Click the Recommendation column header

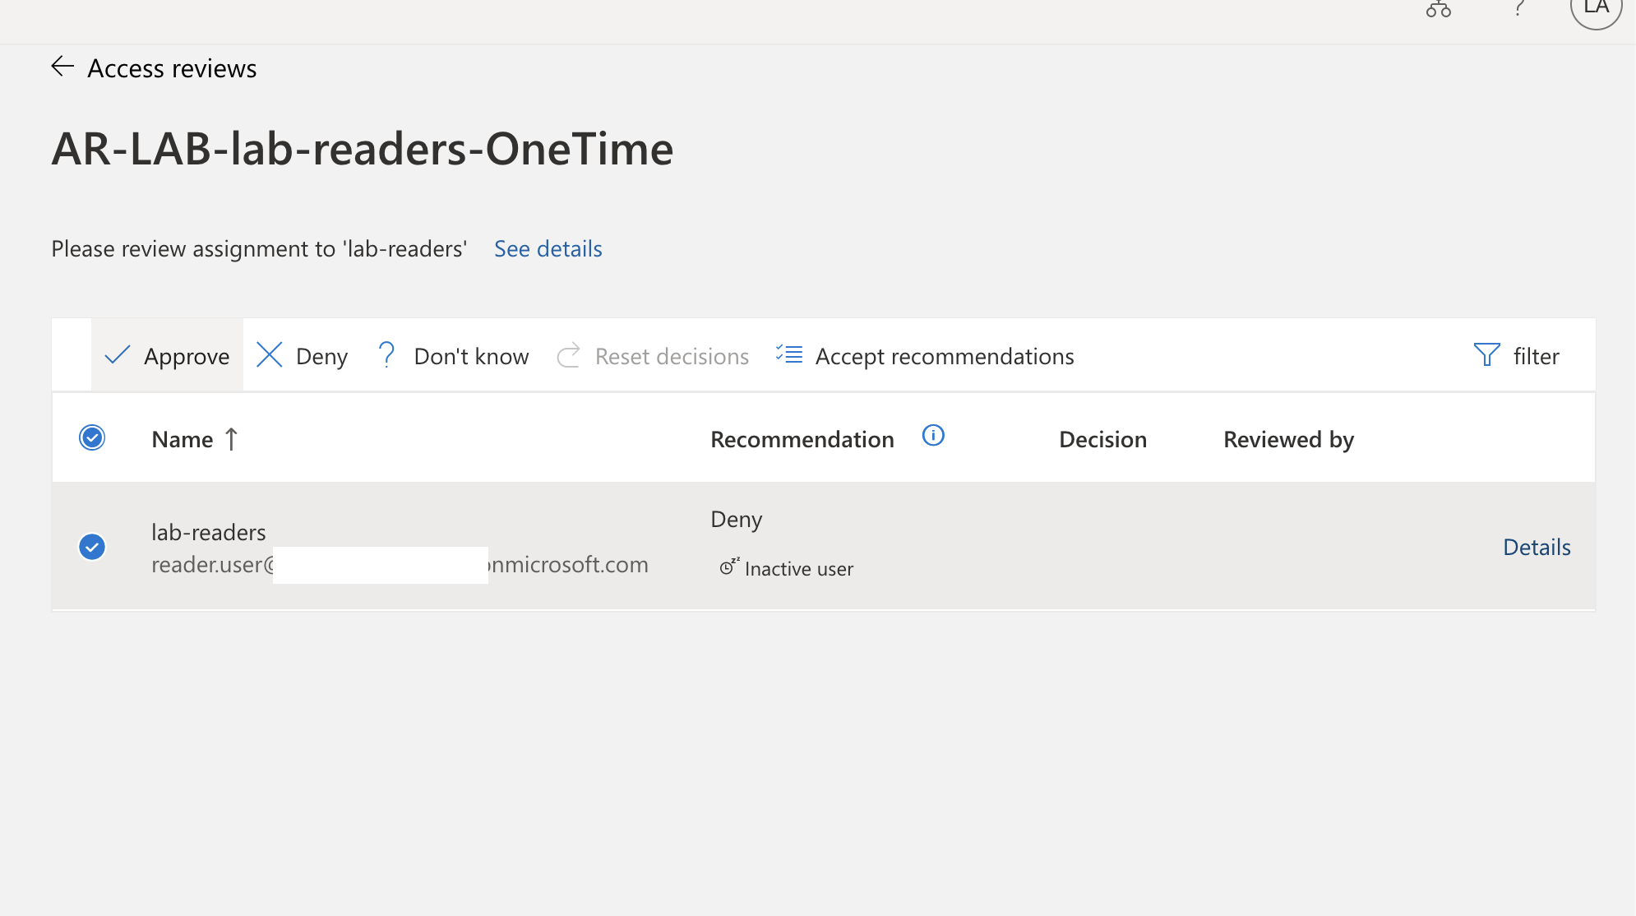point(802,440)
